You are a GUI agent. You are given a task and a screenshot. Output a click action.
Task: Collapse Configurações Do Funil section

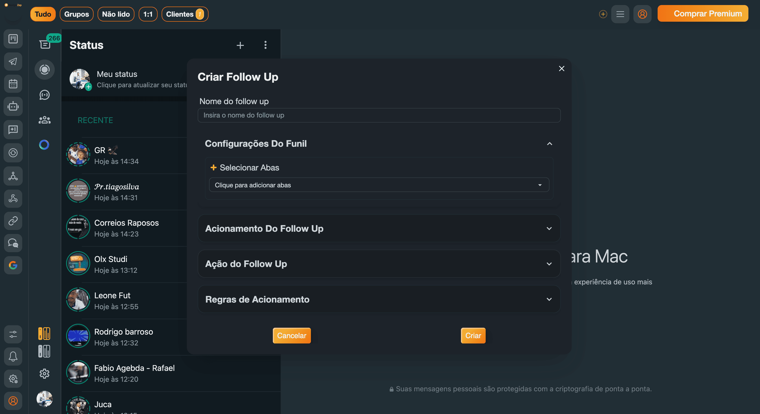(549, 144)
